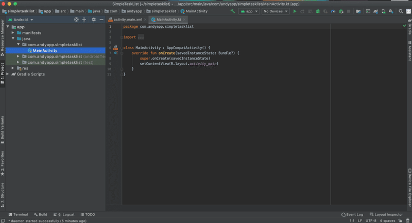
Task: Expand the res folder
Action: 13,68
